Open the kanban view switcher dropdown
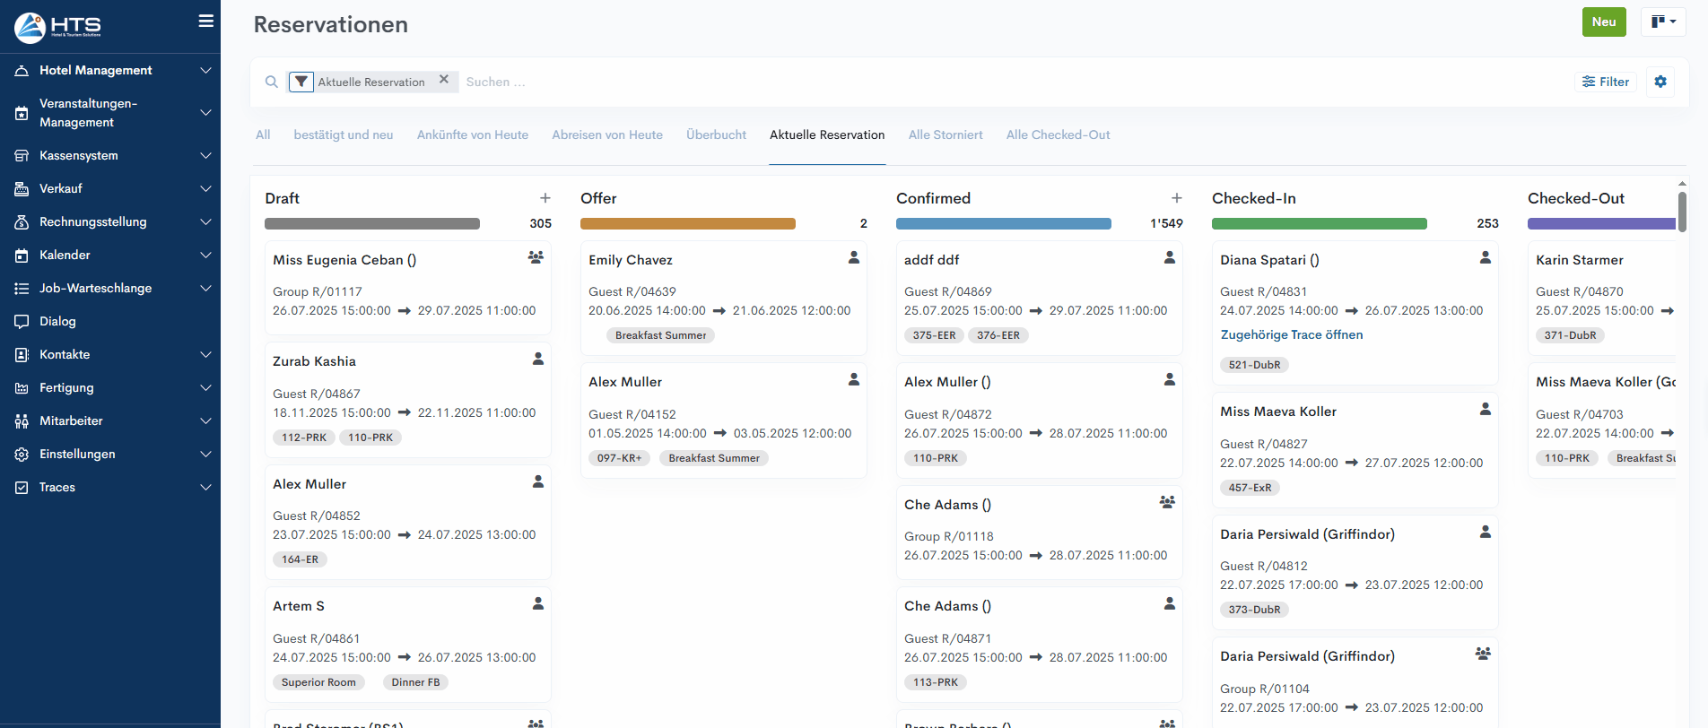 (1662, 22)
